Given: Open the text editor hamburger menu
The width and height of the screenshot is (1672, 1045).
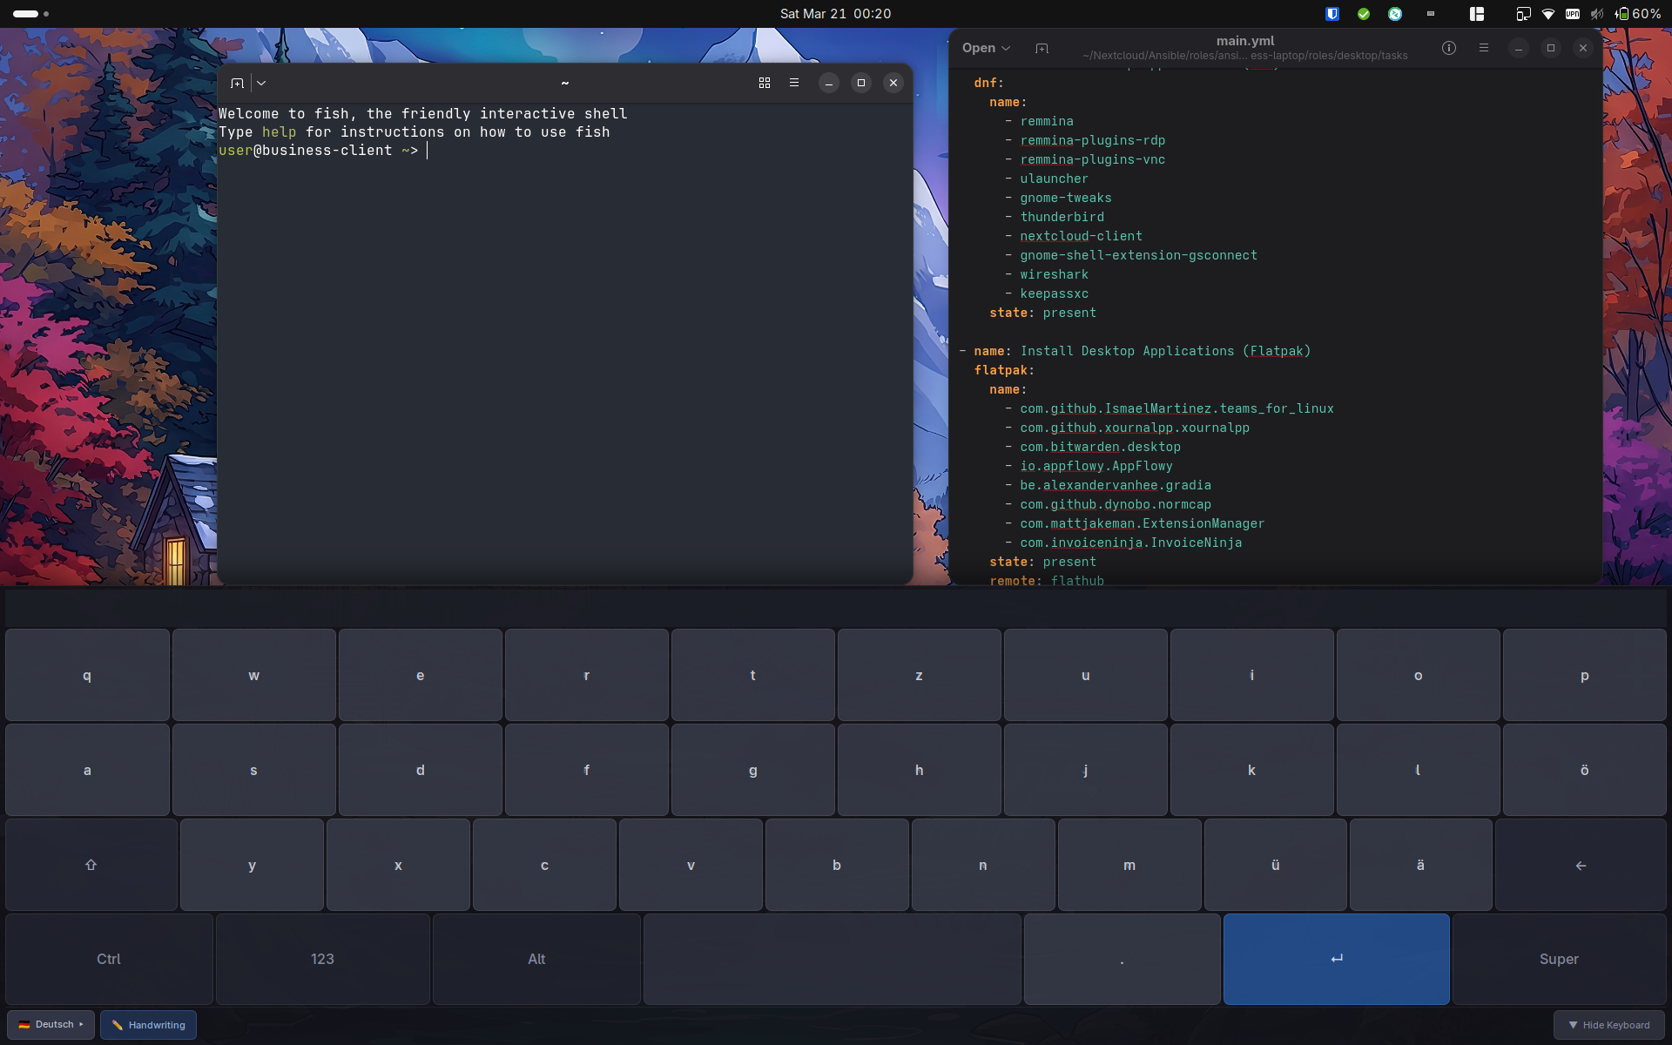Looking at the screenshot, I should 1483,49.
